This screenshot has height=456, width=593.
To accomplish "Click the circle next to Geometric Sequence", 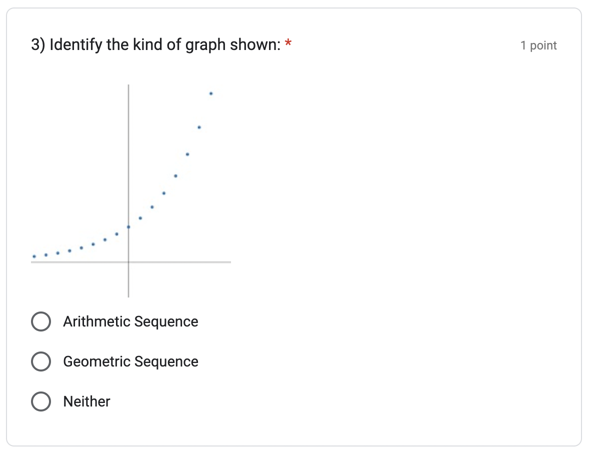I will tap(41, 361).
